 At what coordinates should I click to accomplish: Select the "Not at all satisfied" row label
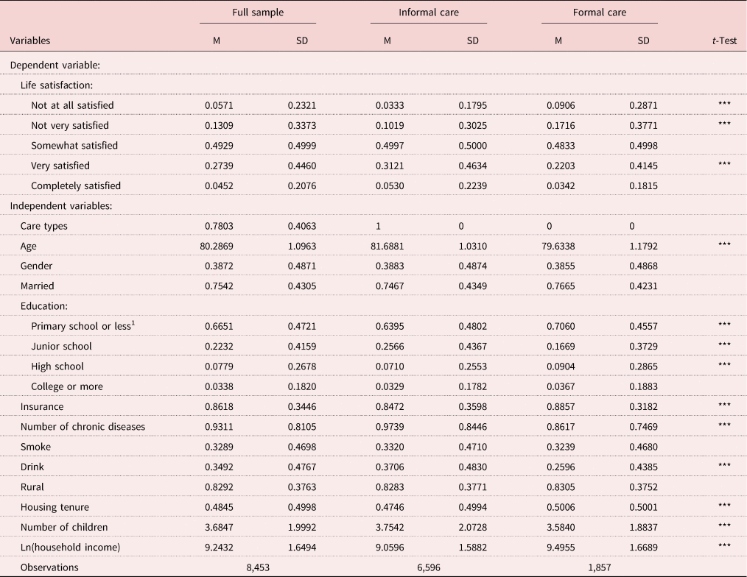click(x=72, y=105)
